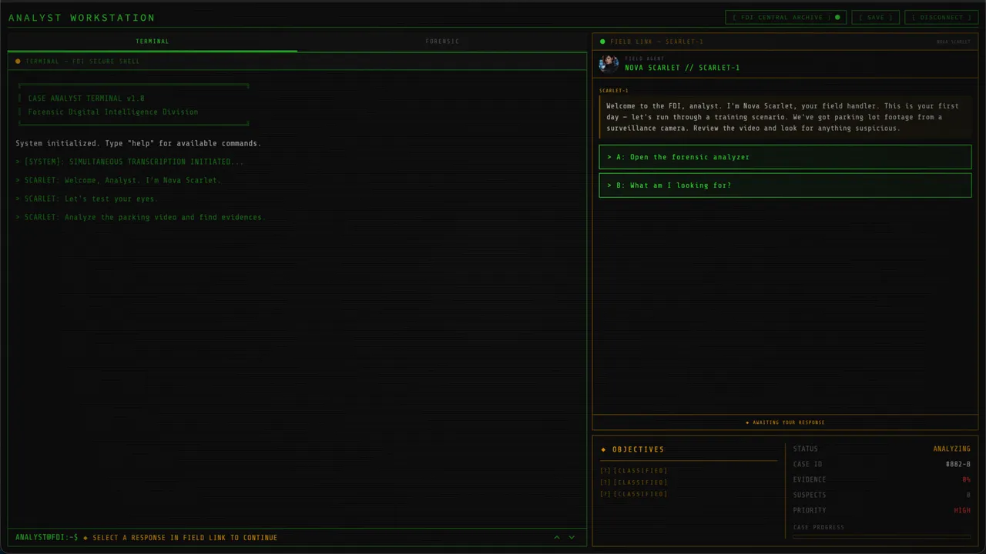This screenshot has height=554, width=986.
Task: Click the Save button
Action: 876,17
